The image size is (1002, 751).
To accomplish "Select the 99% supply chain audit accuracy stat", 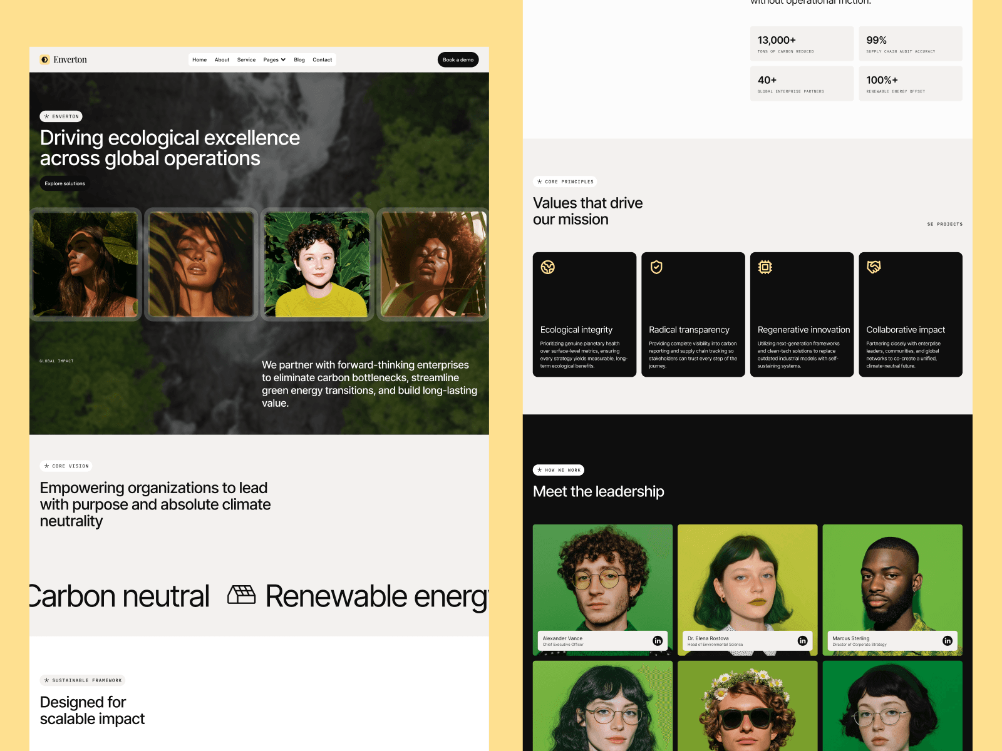I will point(911,44).
